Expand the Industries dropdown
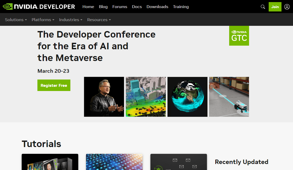 (x=71, y=20)
